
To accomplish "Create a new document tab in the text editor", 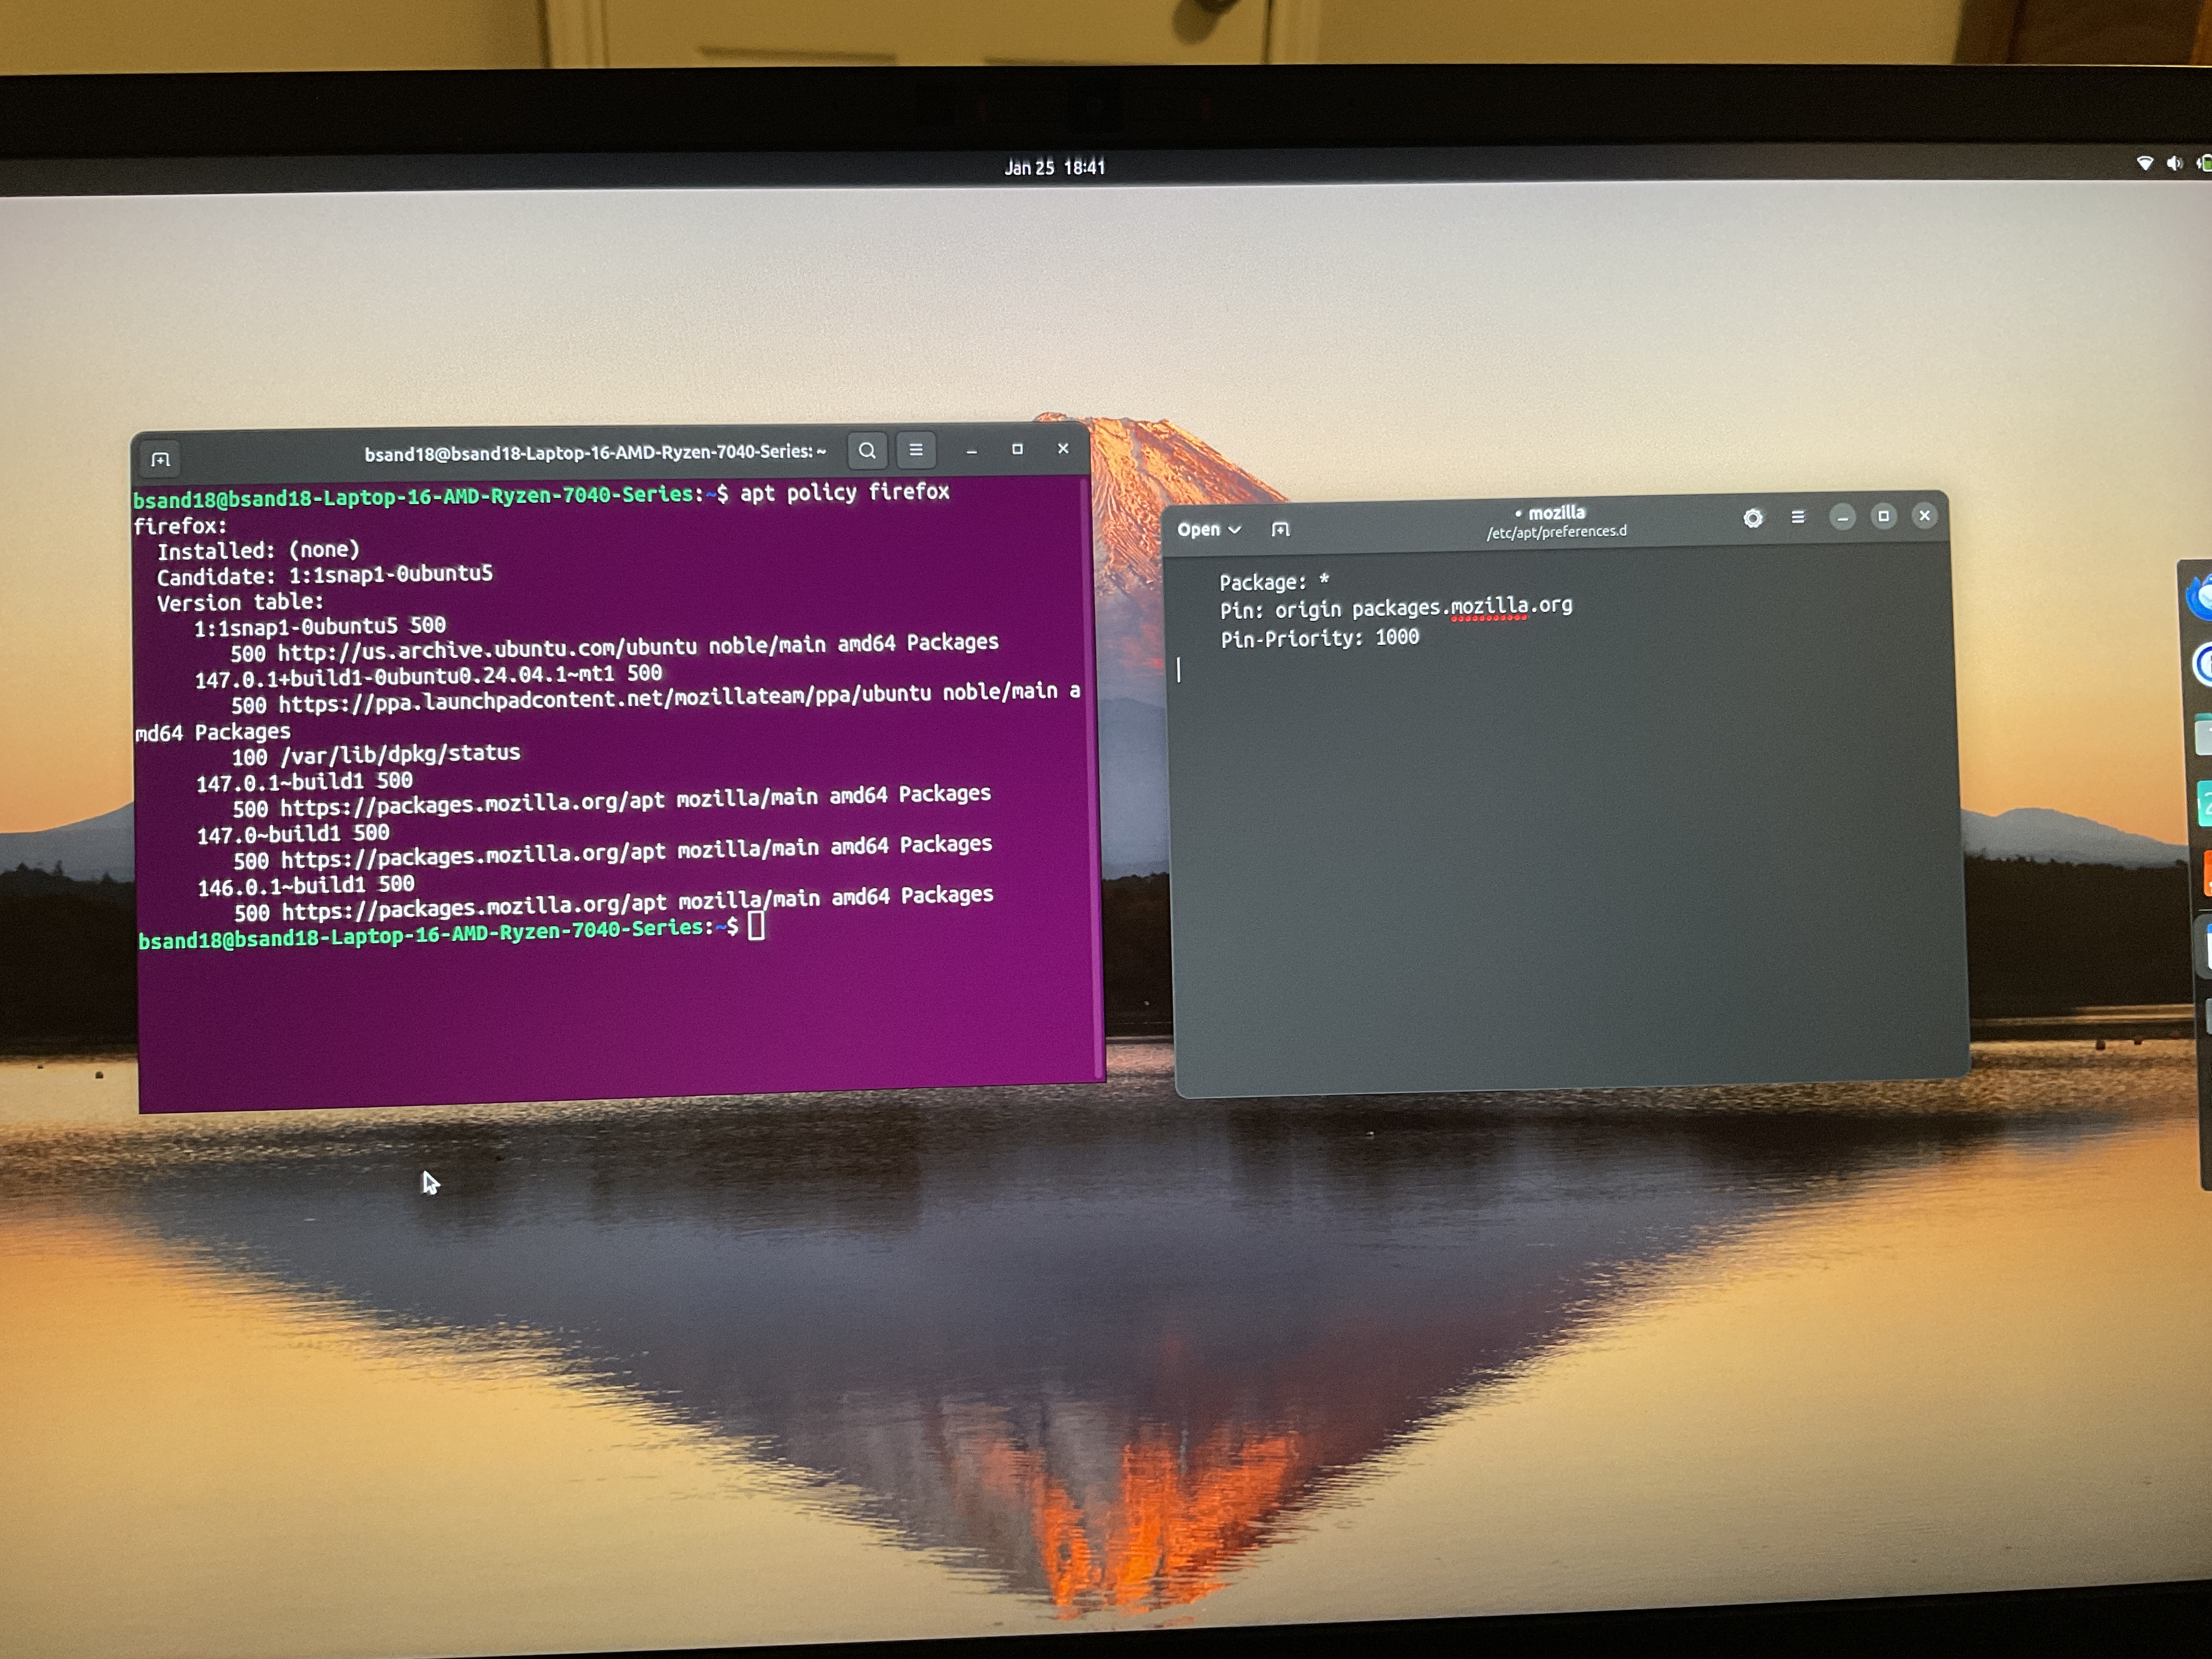I will point(1280,529).
